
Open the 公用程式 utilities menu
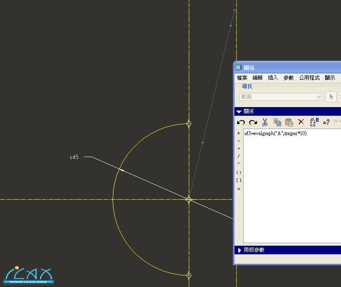(x=309, y=78)
